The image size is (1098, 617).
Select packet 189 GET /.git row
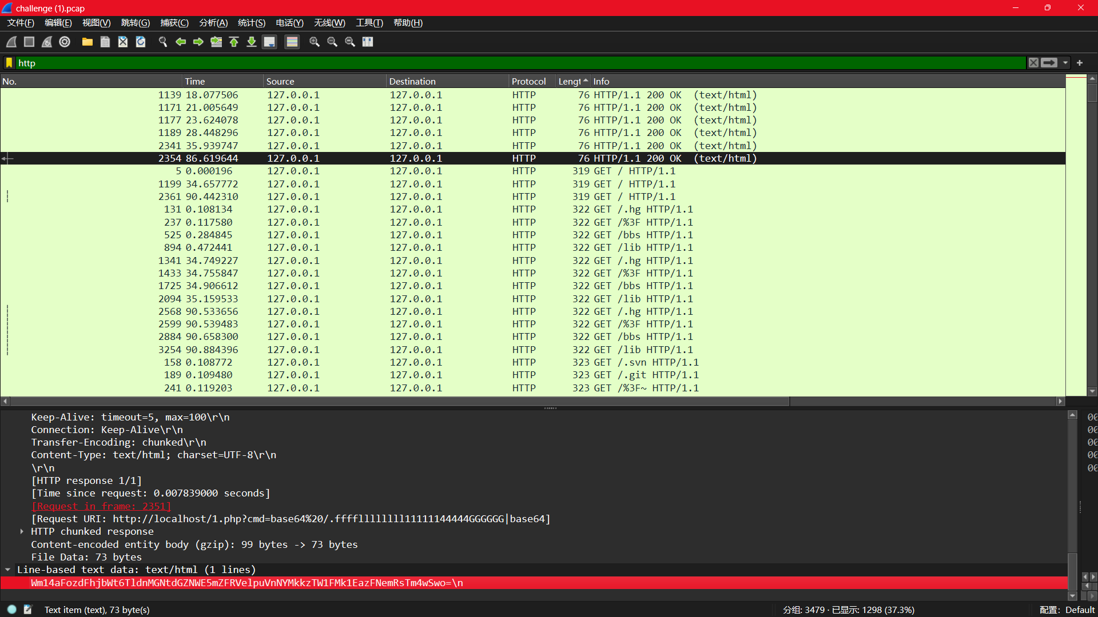click(x=532, y=375)
